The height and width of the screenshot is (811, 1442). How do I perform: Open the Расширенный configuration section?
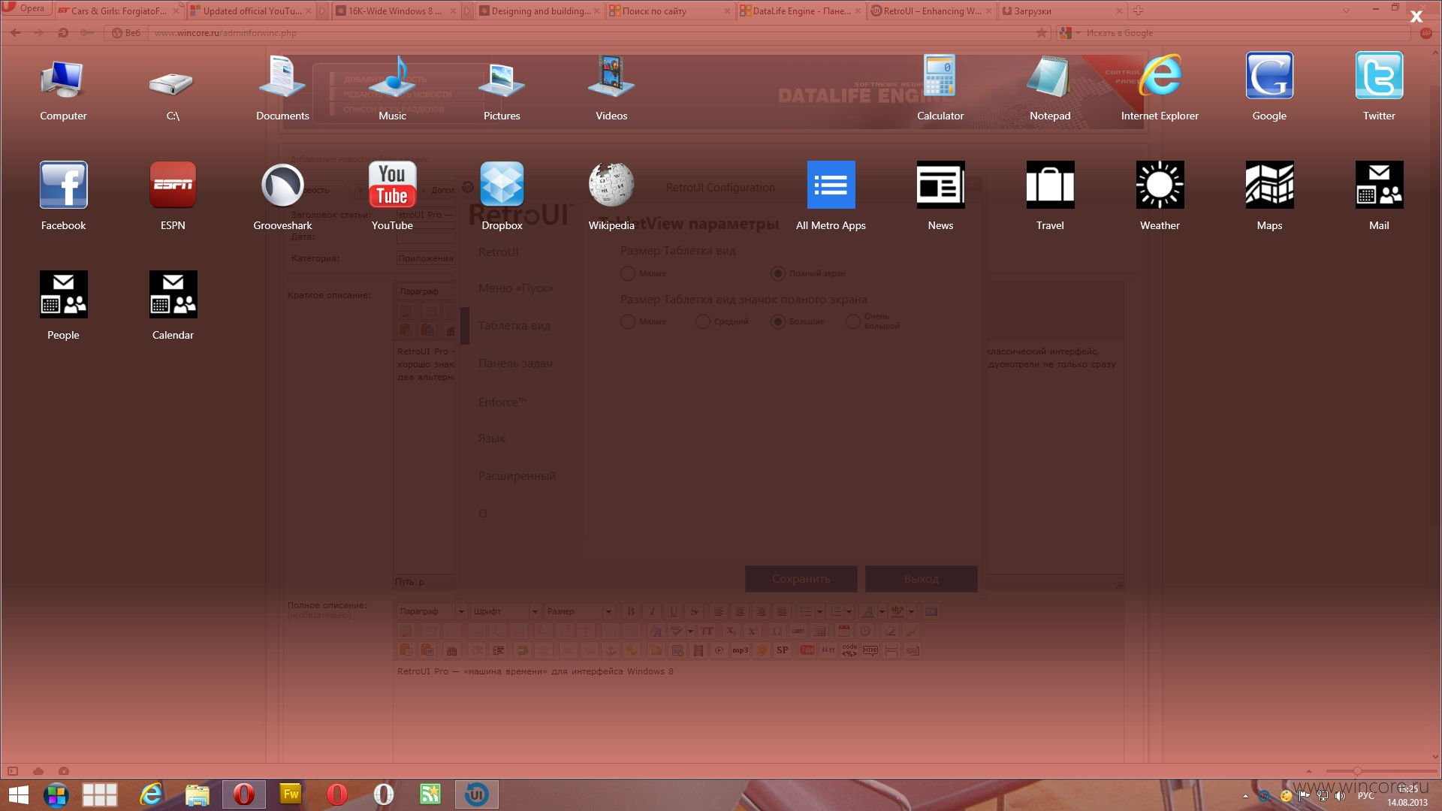517,476
